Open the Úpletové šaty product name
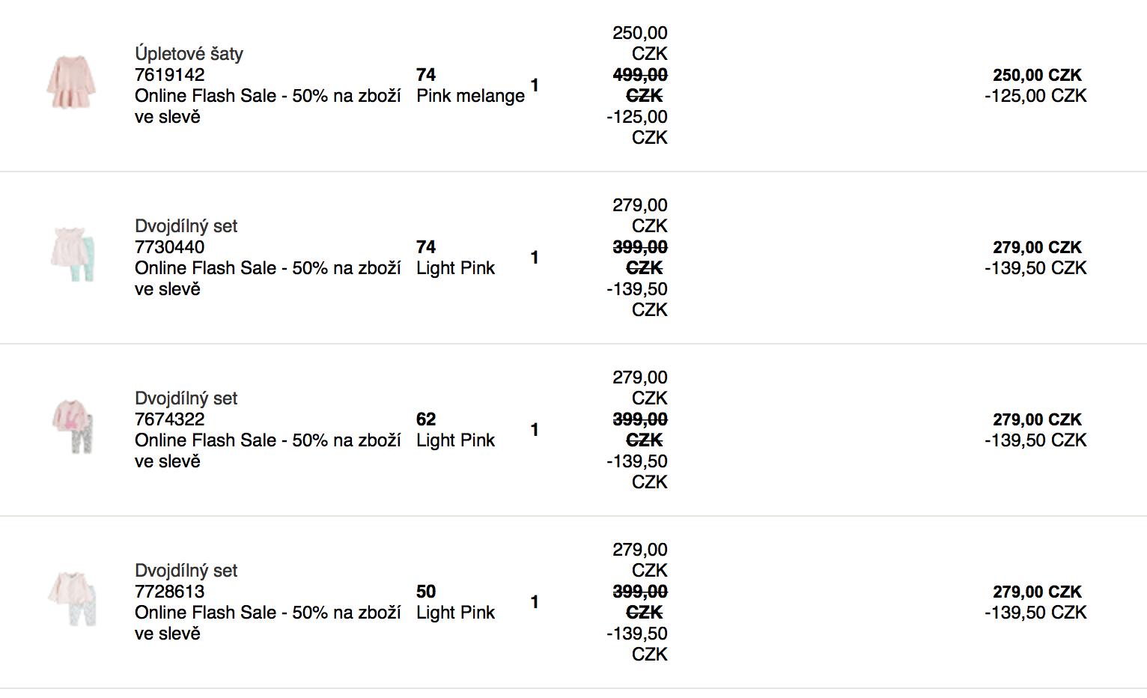1147x698 pixels. (189, 54)
